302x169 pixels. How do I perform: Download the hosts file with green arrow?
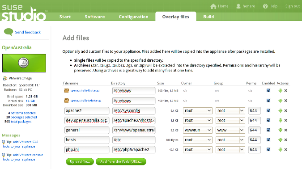[280, 140]
